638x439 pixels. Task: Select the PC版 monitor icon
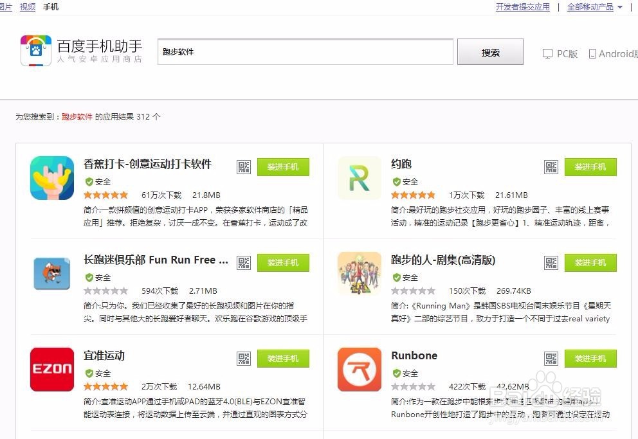pos(547,54)
